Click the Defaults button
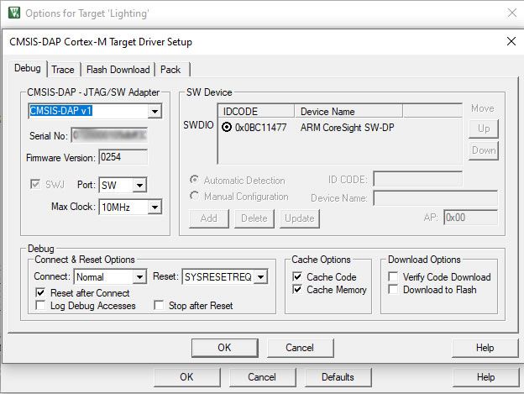The image size is (524, 394). coord(338,377)
